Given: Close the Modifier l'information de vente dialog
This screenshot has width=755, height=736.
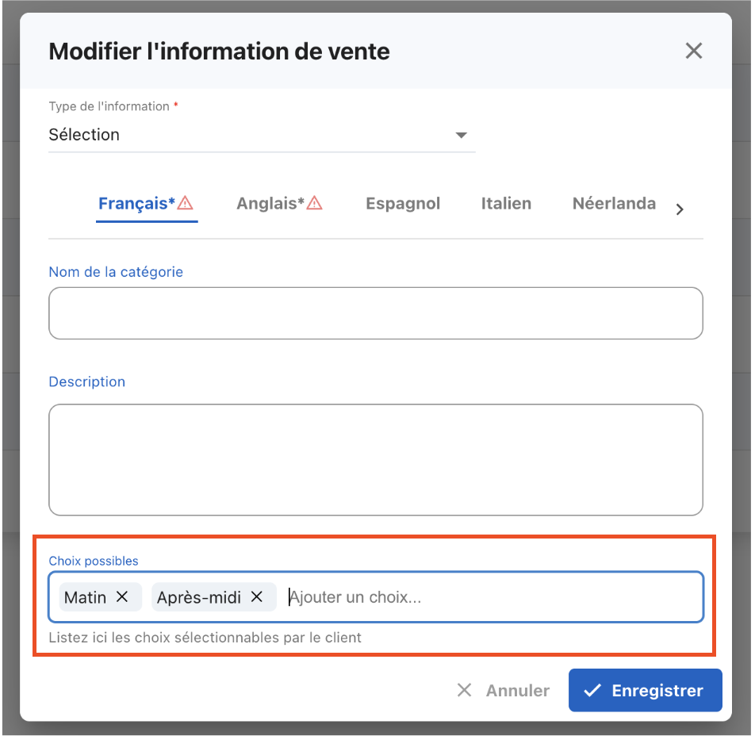Looking at the screenshot, I should tap(693, 52).
